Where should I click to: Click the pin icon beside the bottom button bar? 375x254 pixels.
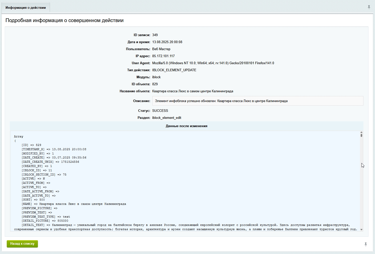coord(366,244)
